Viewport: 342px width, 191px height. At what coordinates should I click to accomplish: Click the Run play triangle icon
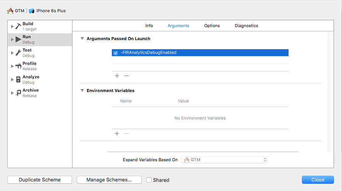18,39
